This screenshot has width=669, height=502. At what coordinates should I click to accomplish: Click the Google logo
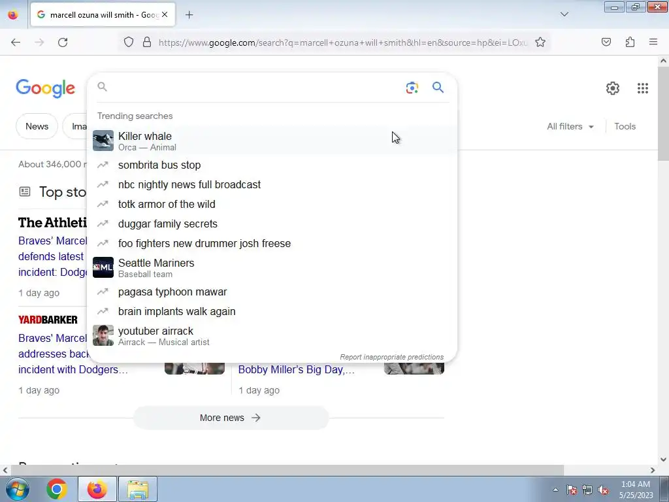45,88
